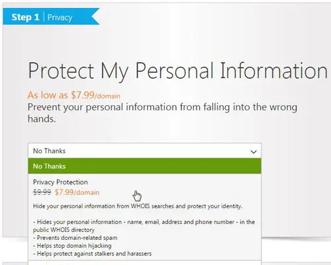Select the green highlighted No Thanks option

(144, 166)
